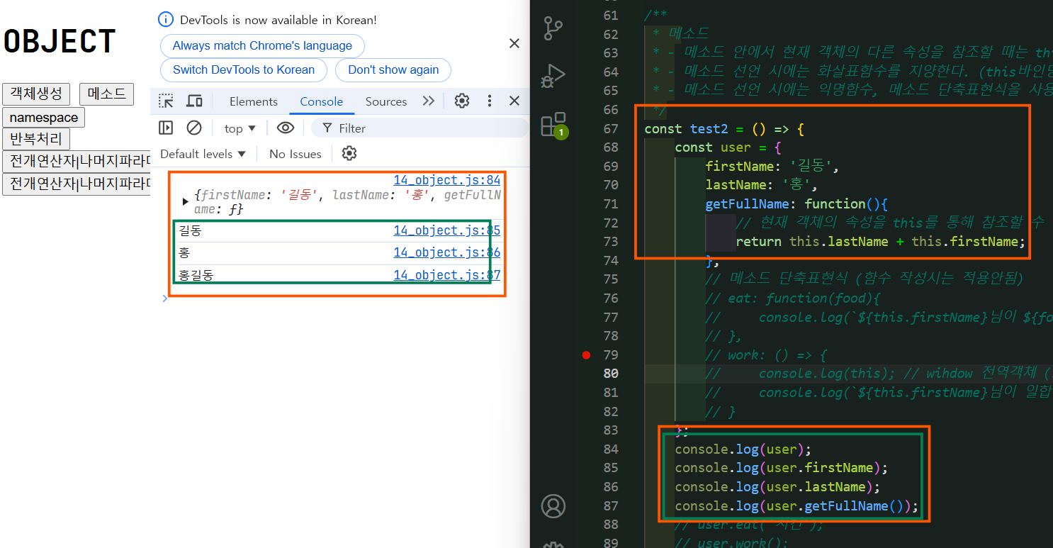The image size is (1053, 548).
Task: Open console settings gear beside No Issues
Action: point(349,153)
